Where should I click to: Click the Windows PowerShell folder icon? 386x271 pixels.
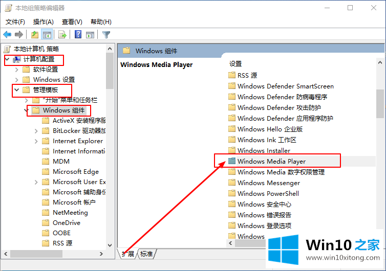231,193
